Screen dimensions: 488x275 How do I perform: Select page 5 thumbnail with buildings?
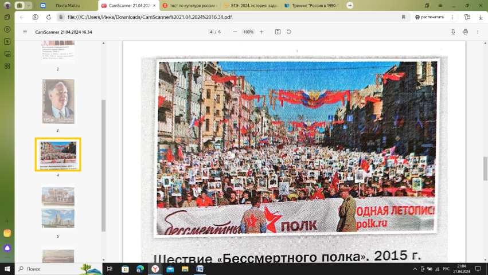click(58, 207)
